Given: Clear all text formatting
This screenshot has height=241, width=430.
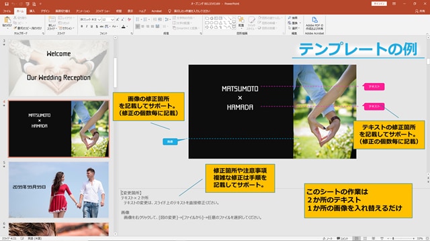Looking at the screenshot, I should click(129, 19).
